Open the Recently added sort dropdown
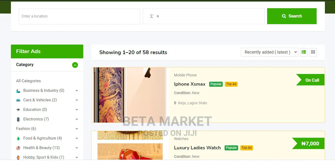This screenshot has height=161, width=335. coord(269,52)
